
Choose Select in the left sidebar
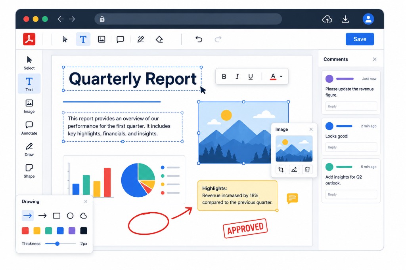[x=29, y=63]
